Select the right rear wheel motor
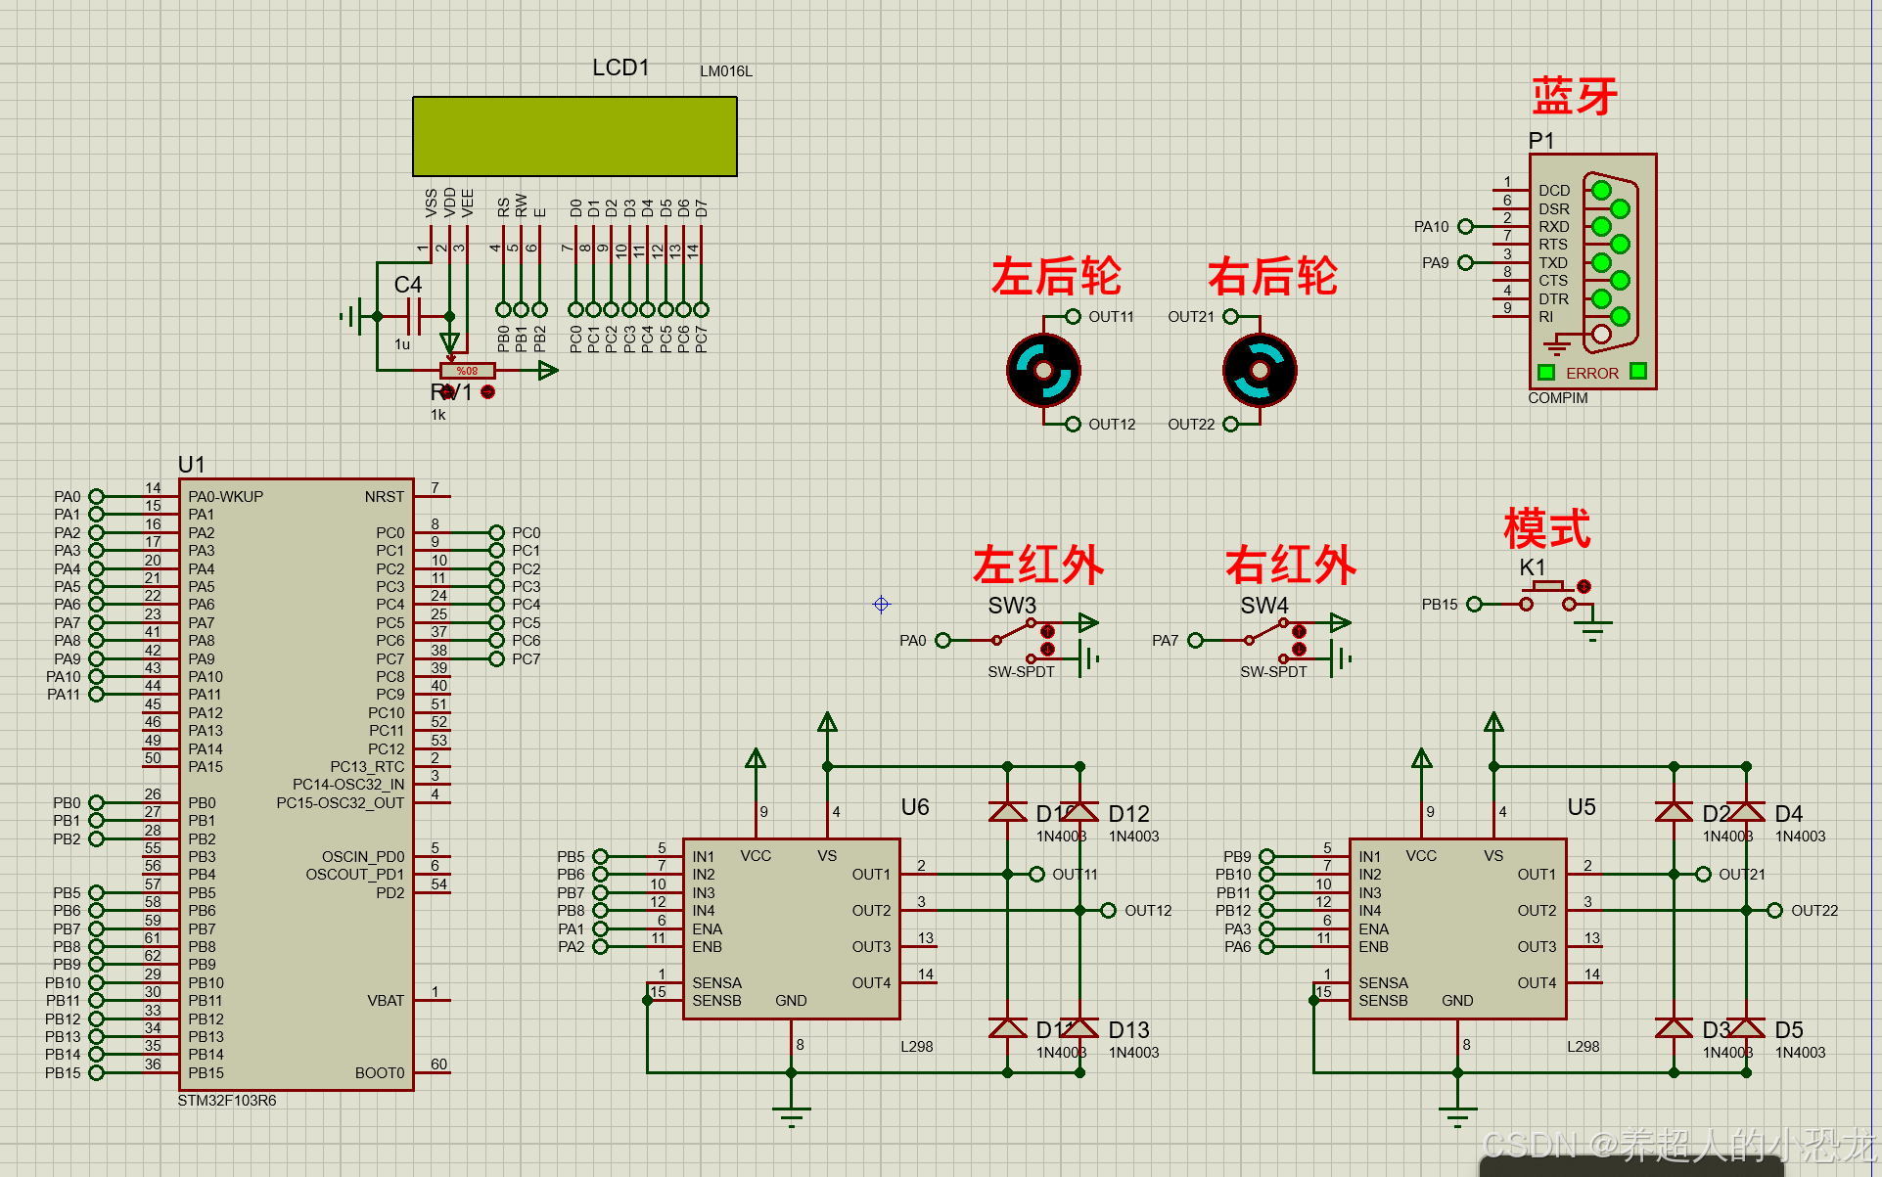The image size is (1882, 1177). point(1260,371)
